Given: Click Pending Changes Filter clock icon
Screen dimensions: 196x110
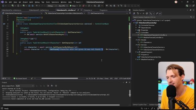Looking at the screenshot, I should [x=138, y=13].
